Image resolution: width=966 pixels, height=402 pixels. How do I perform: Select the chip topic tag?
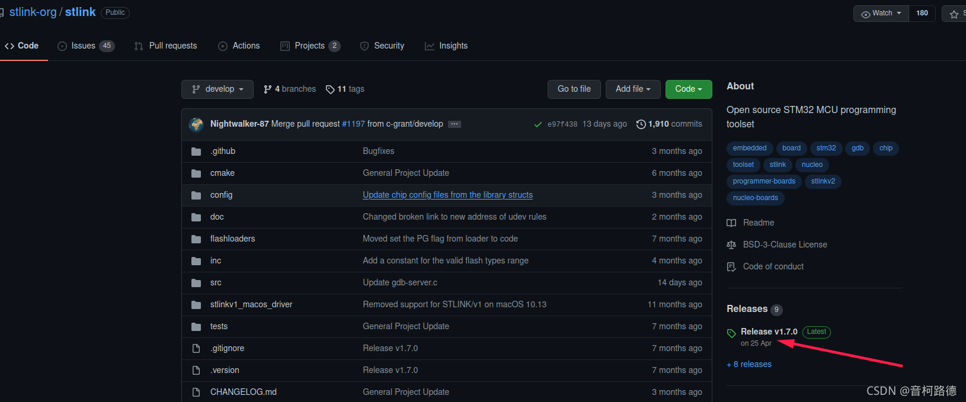click(x=886, y=149)
